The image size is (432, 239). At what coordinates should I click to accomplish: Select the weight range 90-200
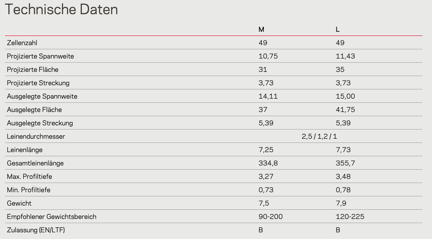270,217
